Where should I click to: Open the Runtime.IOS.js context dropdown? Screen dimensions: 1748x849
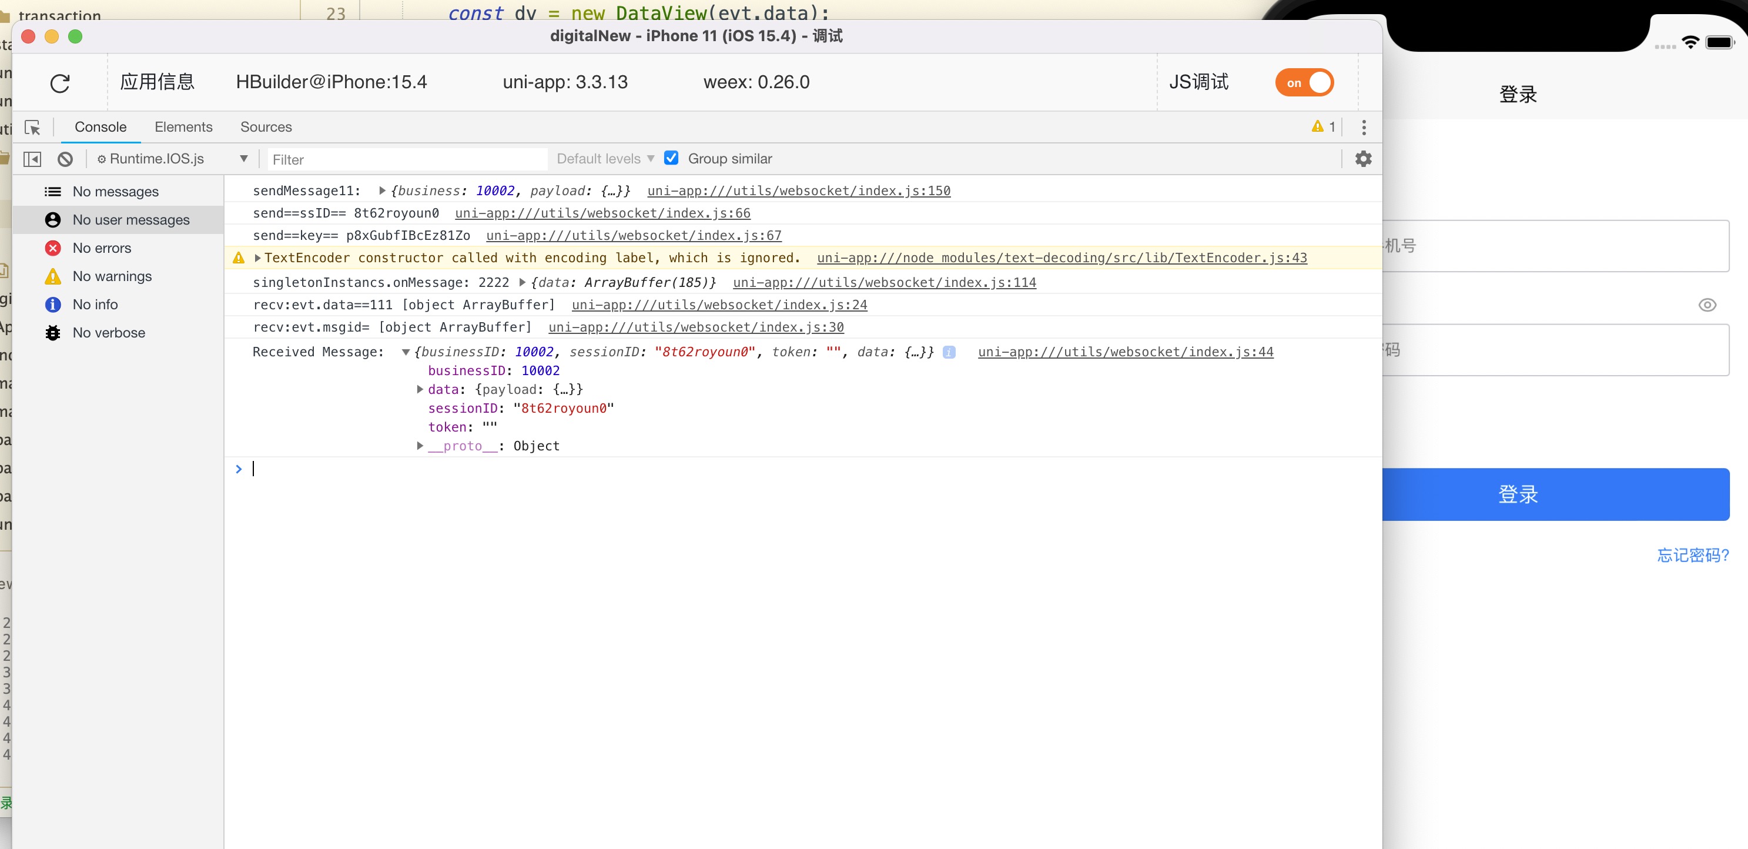tap(172, 159)
